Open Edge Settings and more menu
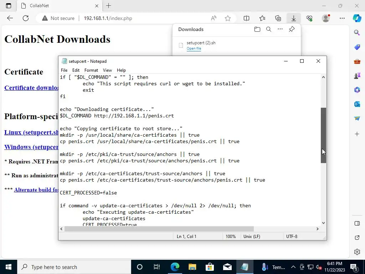This screenshot has width=365, height=274. (x=342, y=18)
